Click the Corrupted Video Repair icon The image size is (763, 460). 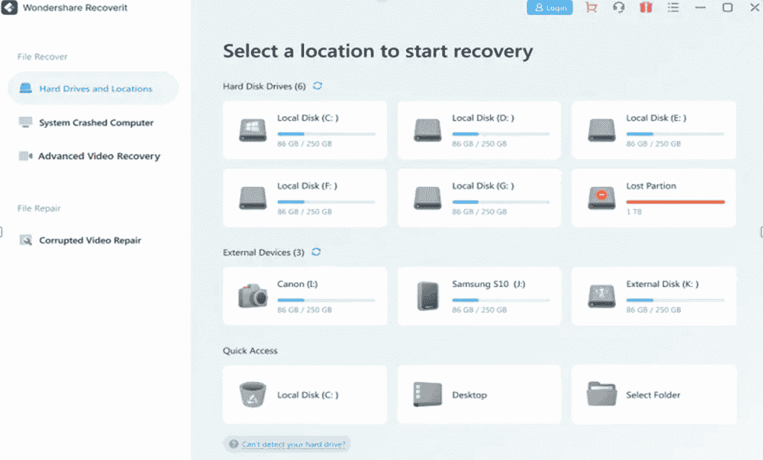point(25,240)
